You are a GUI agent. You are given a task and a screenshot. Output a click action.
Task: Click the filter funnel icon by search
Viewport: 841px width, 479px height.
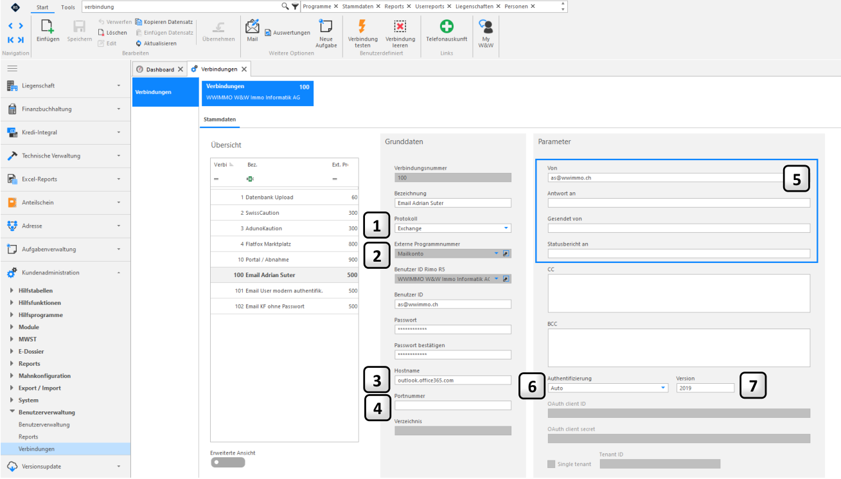click(x=295, y=6)
